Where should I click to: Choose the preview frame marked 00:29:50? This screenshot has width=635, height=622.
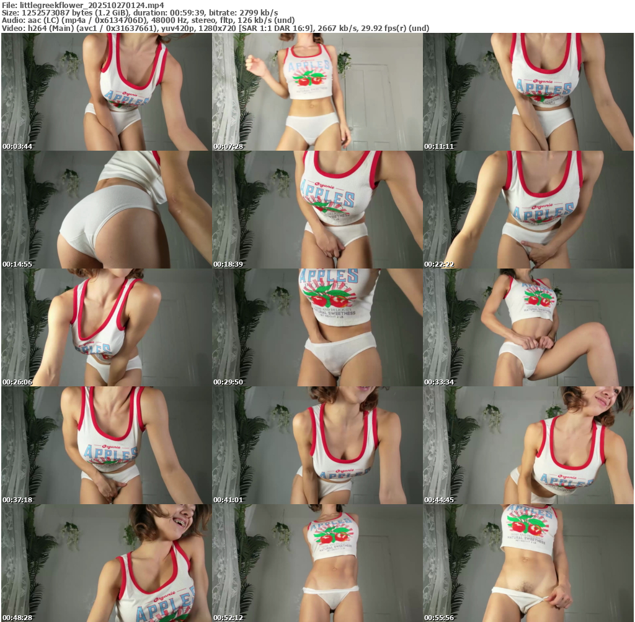(317, 327)
